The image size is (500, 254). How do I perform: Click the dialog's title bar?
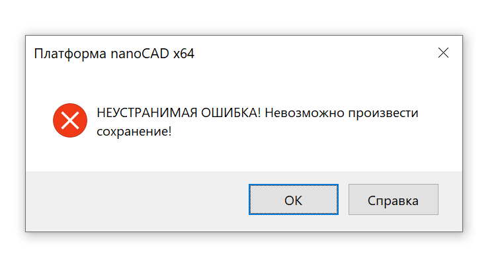[x=244, y=53]
